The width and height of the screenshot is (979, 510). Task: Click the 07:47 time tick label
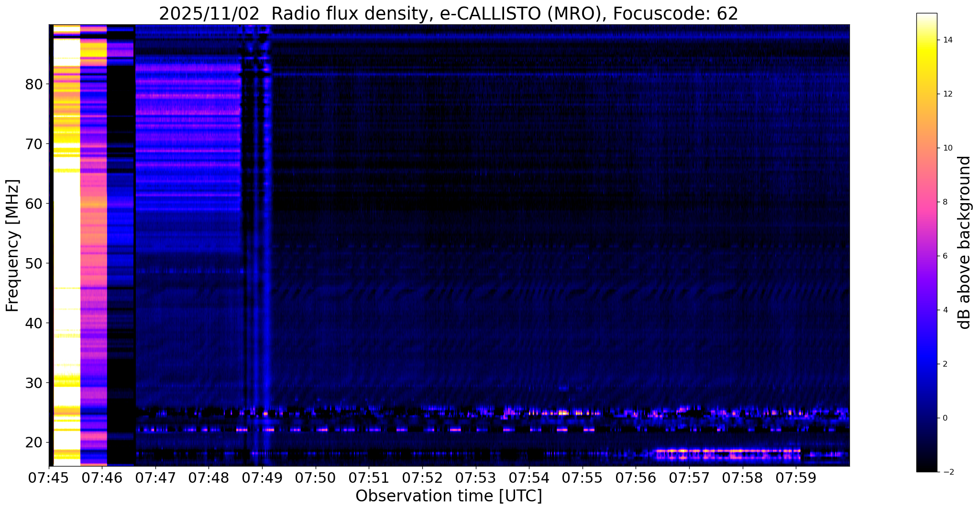(155, 477)
